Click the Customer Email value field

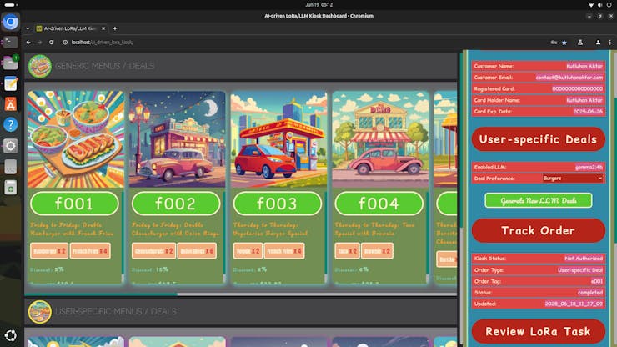pos(569,78)
